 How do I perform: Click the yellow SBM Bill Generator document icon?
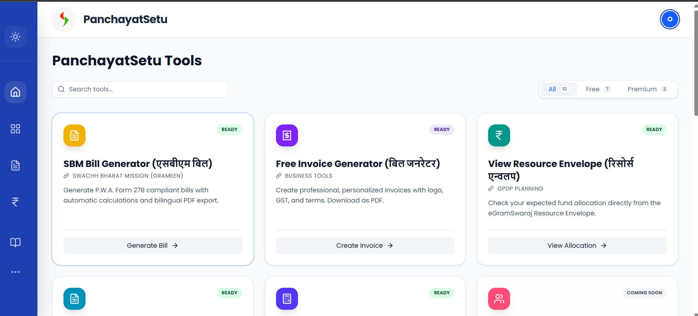tap(74, 135)
